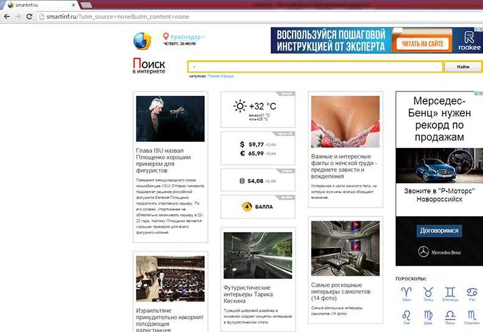Click the ЧИТАТЬ НА САЙТЕ banner button
Screen dimensions: 483x332
point(422,44)
